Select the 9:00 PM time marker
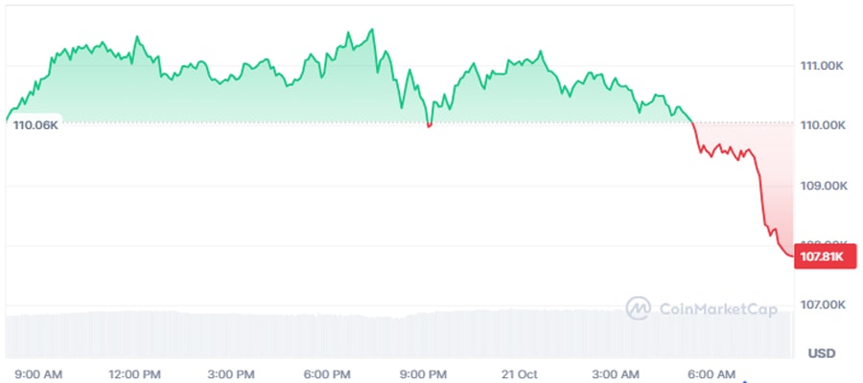 point(424,372)
